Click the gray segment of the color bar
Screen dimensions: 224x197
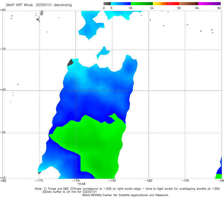point(107,4)
